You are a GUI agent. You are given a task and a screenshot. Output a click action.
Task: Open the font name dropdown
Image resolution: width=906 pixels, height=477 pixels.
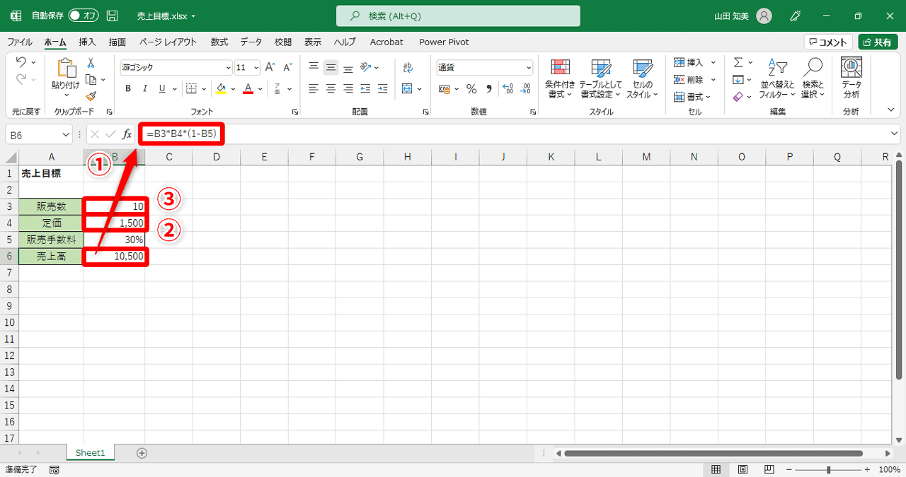point(228,68)
